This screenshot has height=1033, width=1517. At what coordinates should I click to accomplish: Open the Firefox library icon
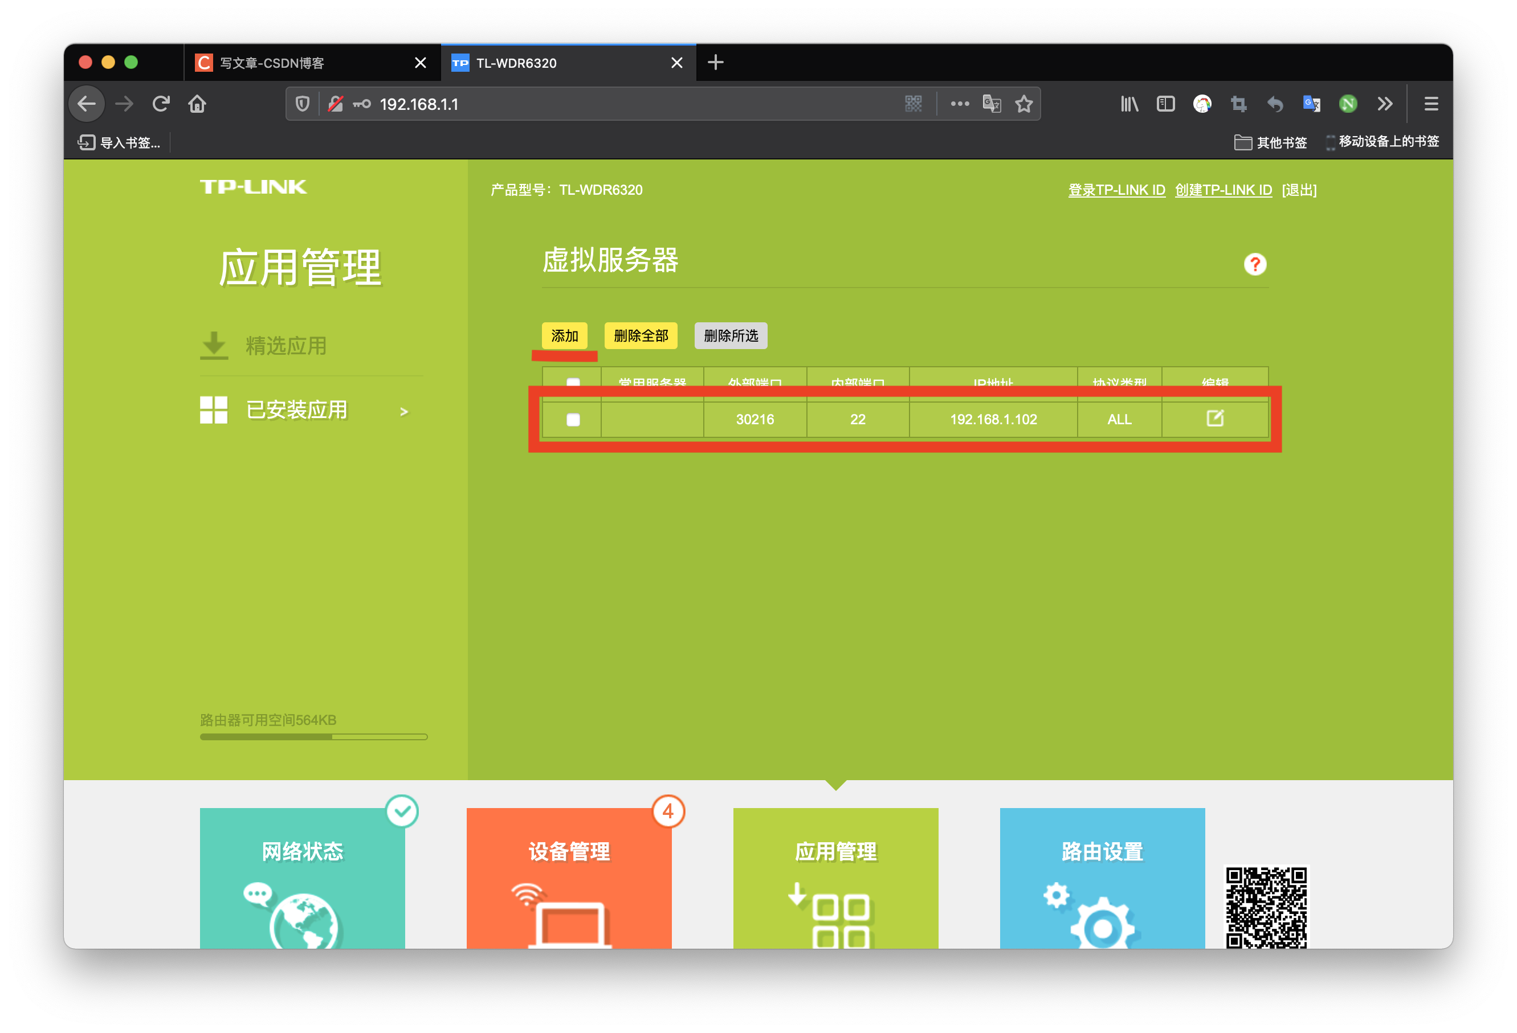pos(1128,104)
